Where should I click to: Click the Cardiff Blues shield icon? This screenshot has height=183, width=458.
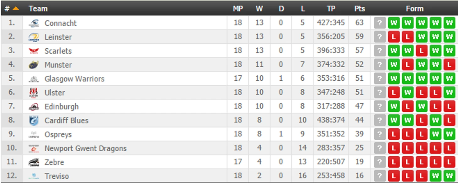click(x=34, y=121)
